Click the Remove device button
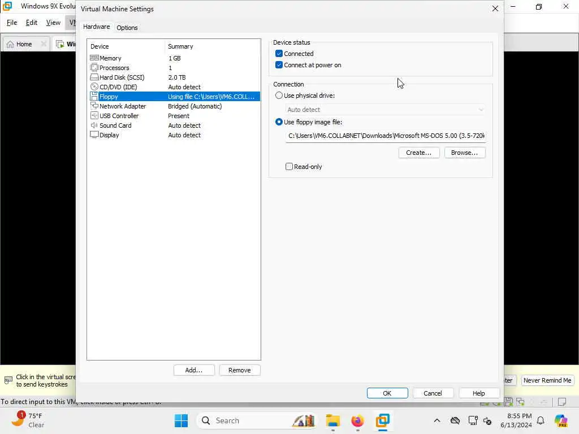Viewport: 579px width, 434px height. [240, 370]
